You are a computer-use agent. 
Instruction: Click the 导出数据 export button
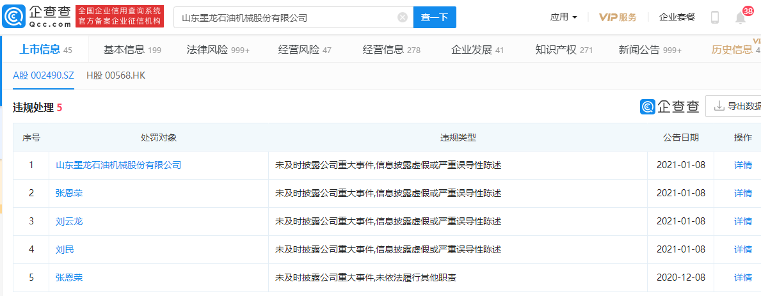click(733, 106)
